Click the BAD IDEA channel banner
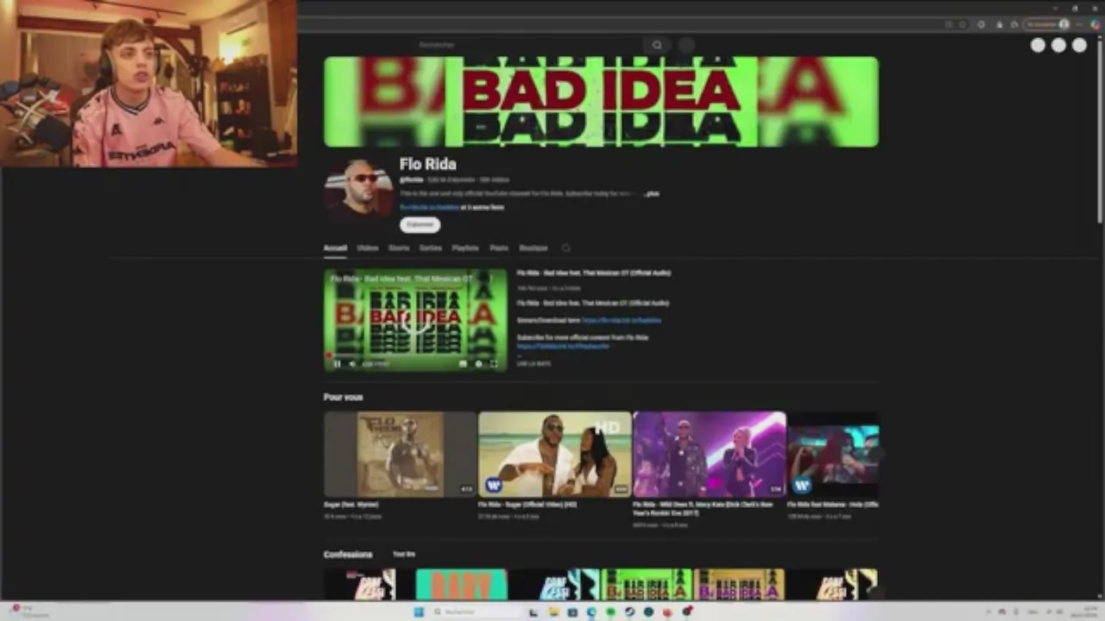The image size is (1105, 621). [601, 102]
